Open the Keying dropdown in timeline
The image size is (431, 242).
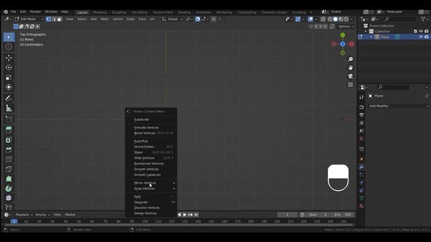[x=42, y=214]
